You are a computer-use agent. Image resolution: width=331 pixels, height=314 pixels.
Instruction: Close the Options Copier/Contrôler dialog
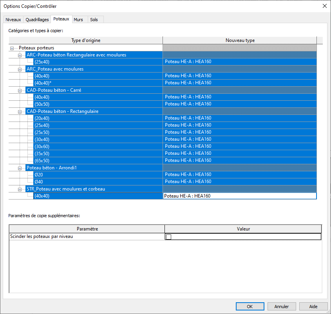click(324, 6)
